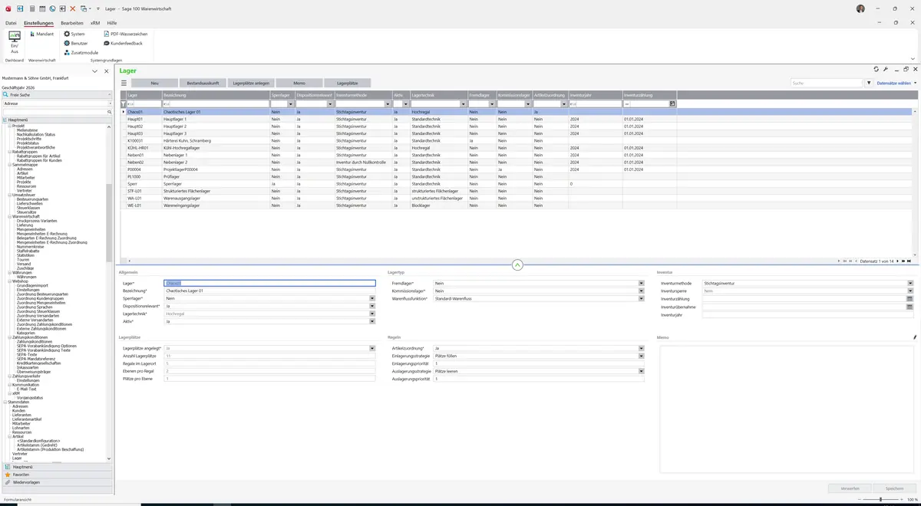Open Zusatzmodule in the ribbon

(x=81, y=52)
